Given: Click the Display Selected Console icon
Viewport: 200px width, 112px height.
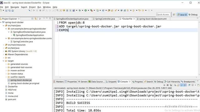Looking at the screenshot, I should (192, 85).
